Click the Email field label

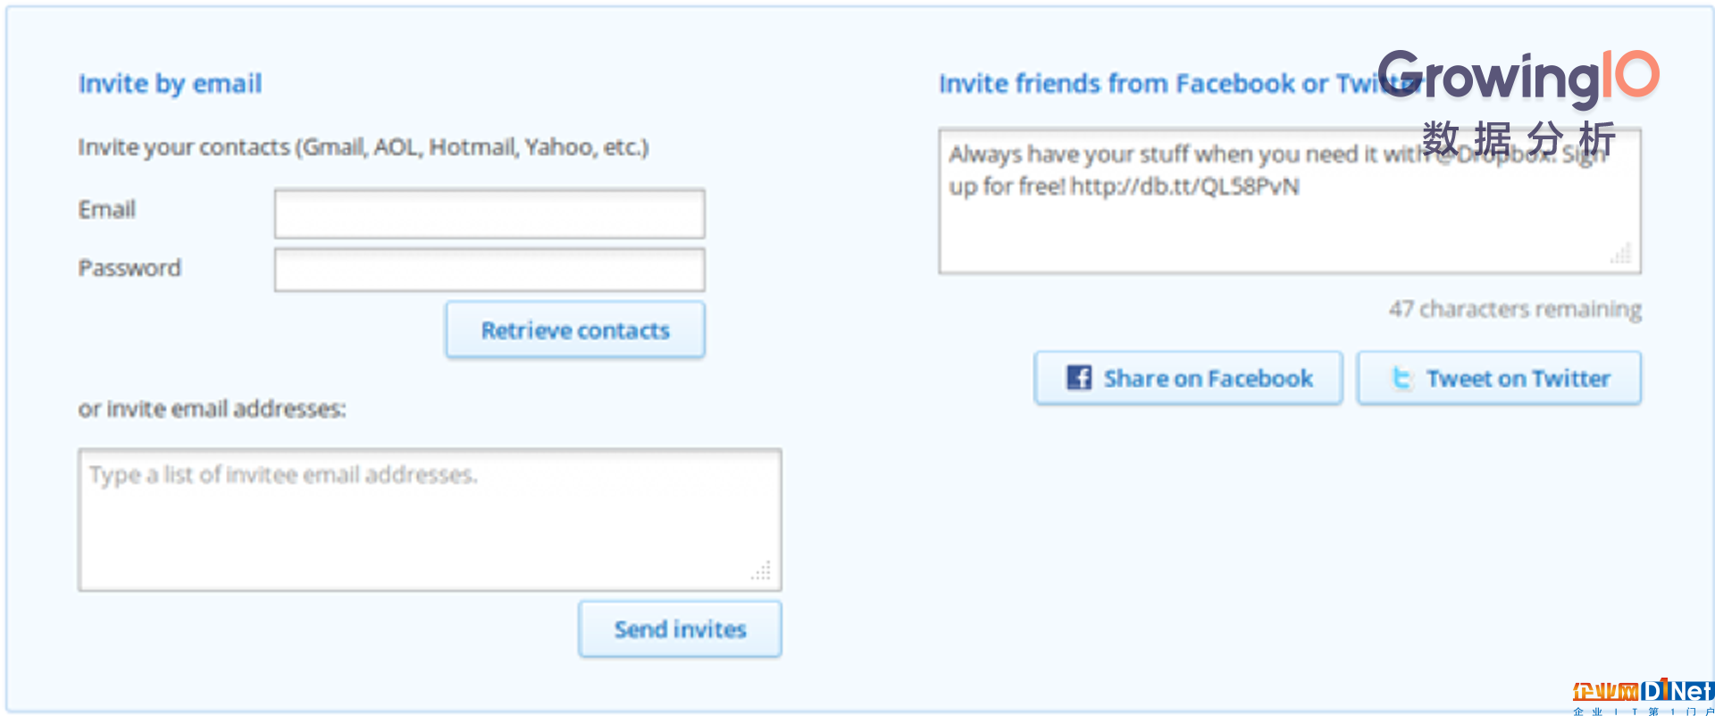pyautogui.click(x=107, y=209)
